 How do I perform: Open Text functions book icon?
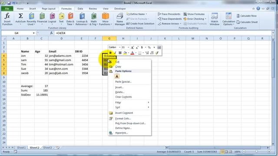[61, 16]
